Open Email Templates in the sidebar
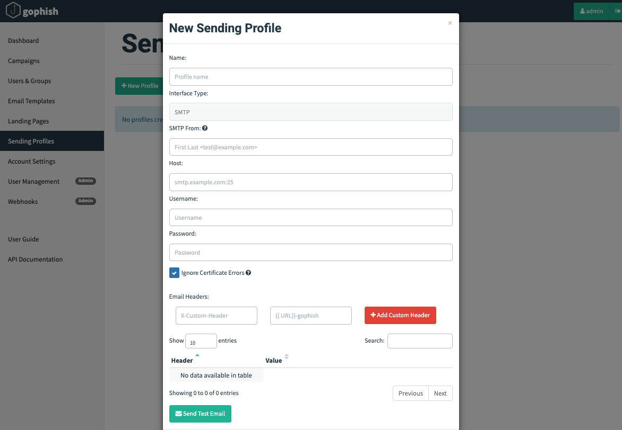Viewport: 622px width, 430px height. [x=31, y=101]
